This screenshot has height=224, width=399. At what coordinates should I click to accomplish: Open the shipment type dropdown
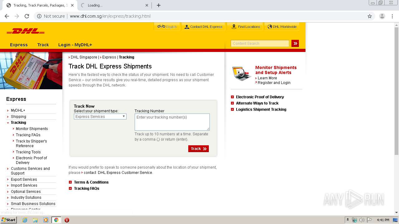100,117
